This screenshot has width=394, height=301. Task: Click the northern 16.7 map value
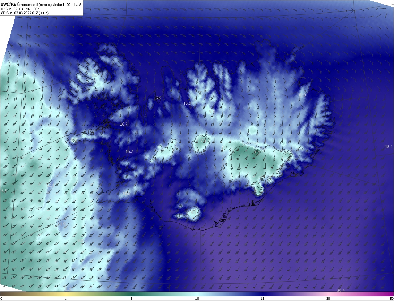click(124, 124)
